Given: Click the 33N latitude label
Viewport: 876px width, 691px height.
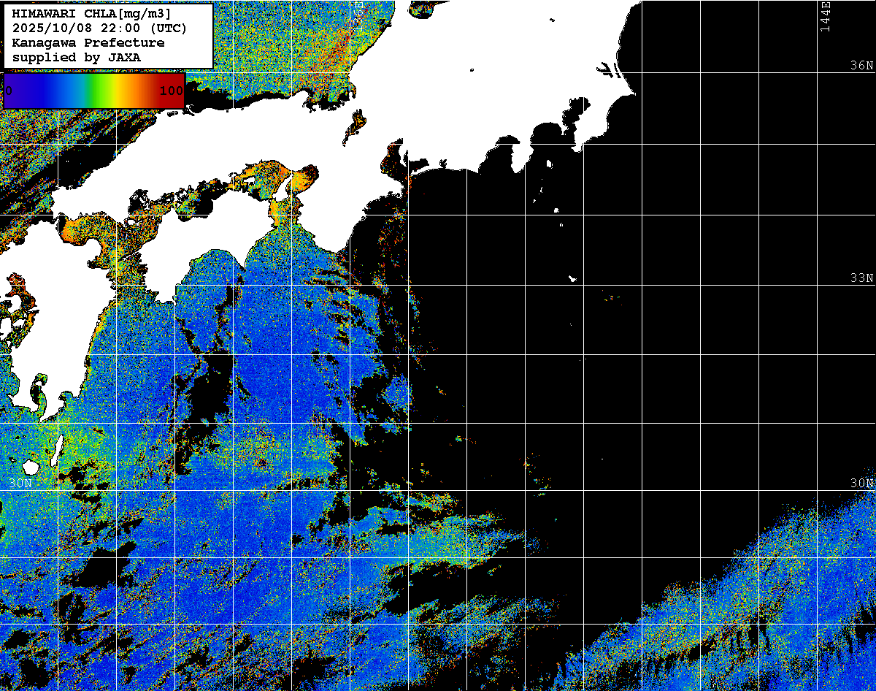Looking at the screenshot, I should click(861, 278).
